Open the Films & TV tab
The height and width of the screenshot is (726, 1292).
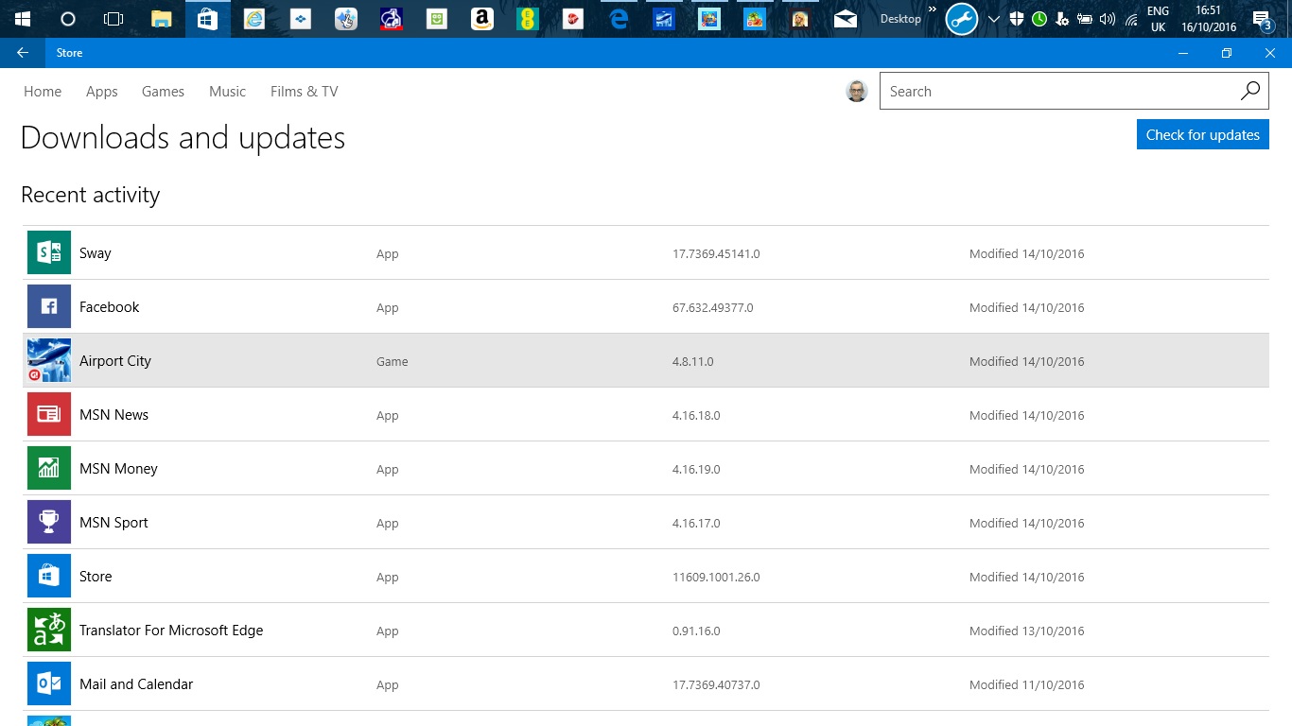(304, 92)
